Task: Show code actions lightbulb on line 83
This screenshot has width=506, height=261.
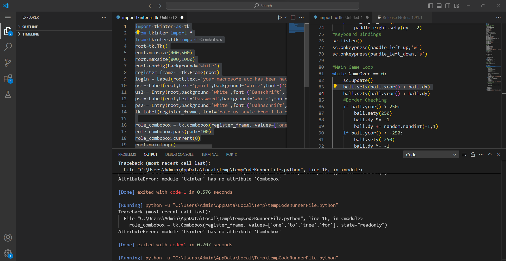Action: (335, 86)
